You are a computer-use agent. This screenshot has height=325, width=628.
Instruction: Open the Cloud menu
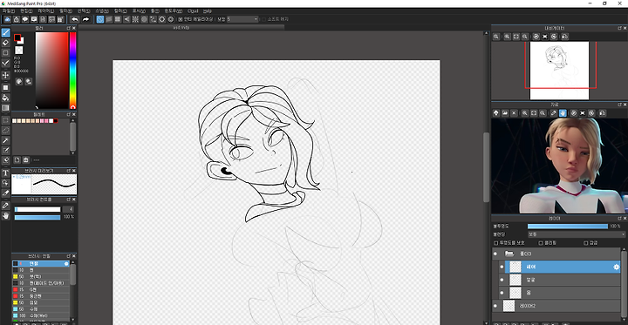tap(193, 10)
